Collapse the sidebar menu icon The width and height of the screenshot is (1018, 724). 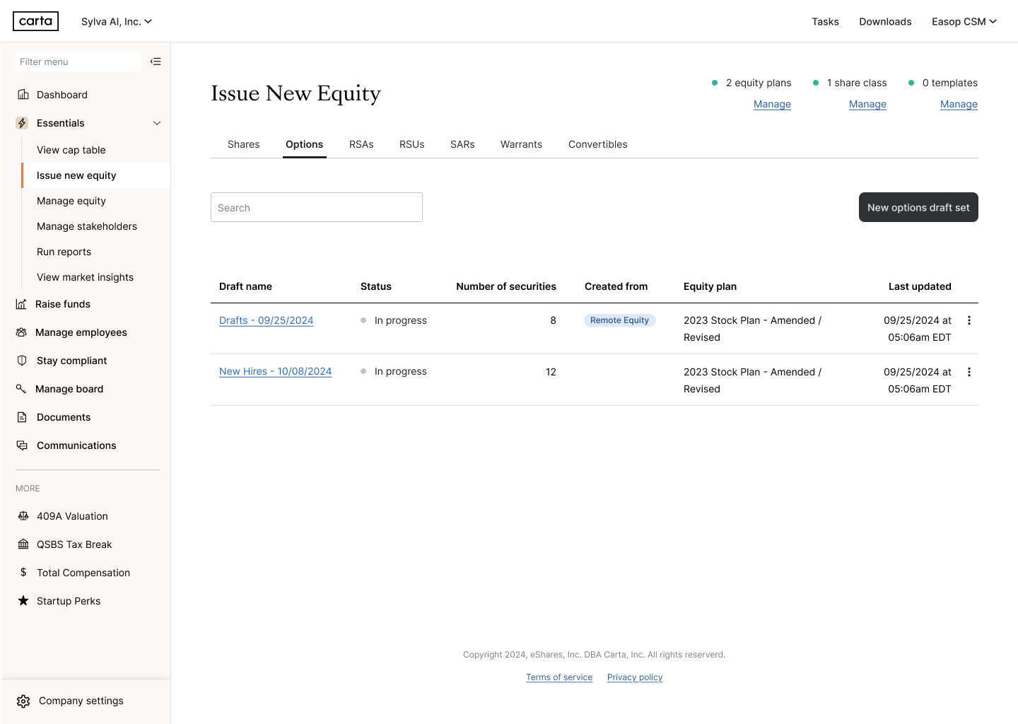(x=156, y=62)
